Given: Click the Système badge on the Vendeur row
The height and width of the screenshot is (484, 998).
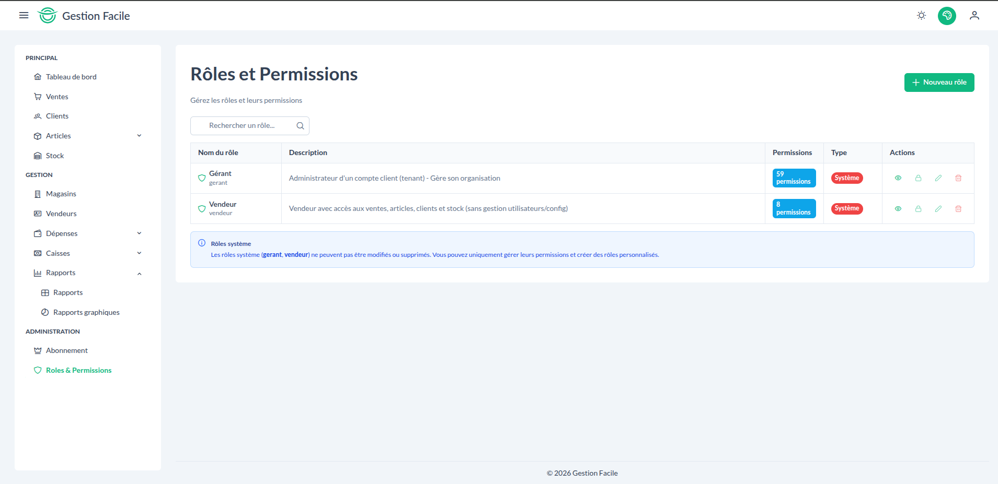Looking at the screenshot, I should [x=847, y=208].
